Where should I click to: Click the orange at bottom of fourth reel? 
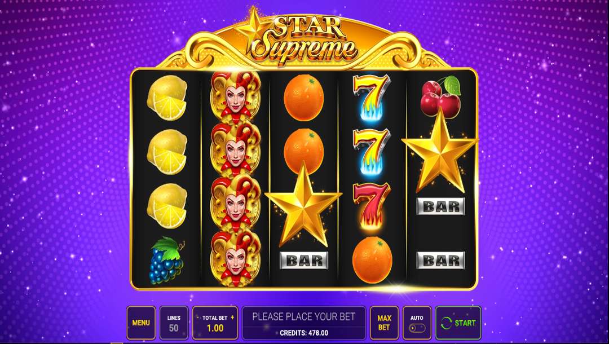(372, 260)
